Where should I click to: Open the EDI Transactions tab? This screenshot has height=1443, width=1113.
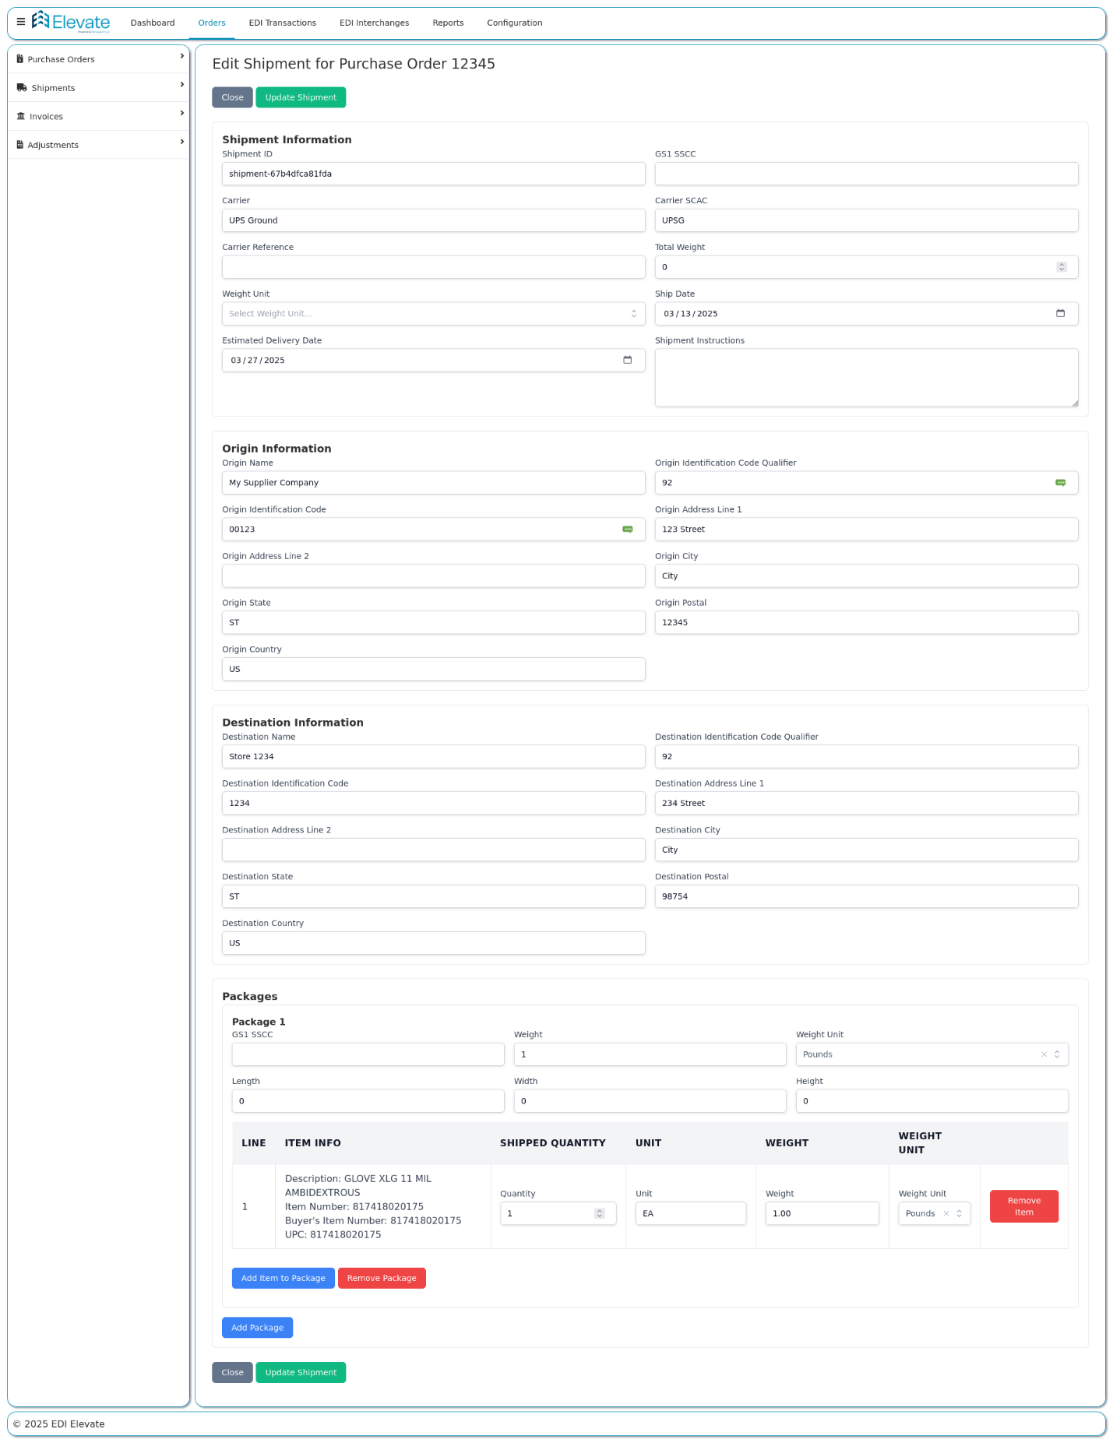tap(282, 23)
